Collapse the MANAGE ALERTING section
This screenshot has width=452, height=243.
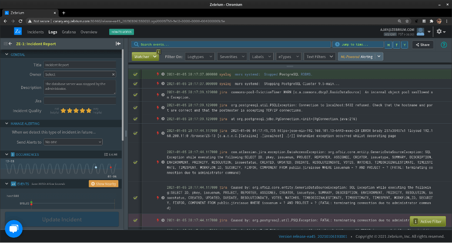[x=7, y=123]
